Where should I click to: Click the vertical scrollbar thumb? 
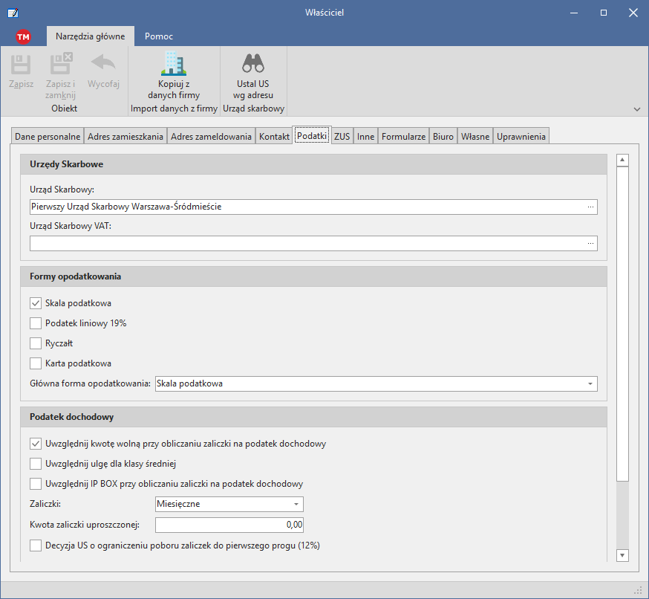coord(622,324)
